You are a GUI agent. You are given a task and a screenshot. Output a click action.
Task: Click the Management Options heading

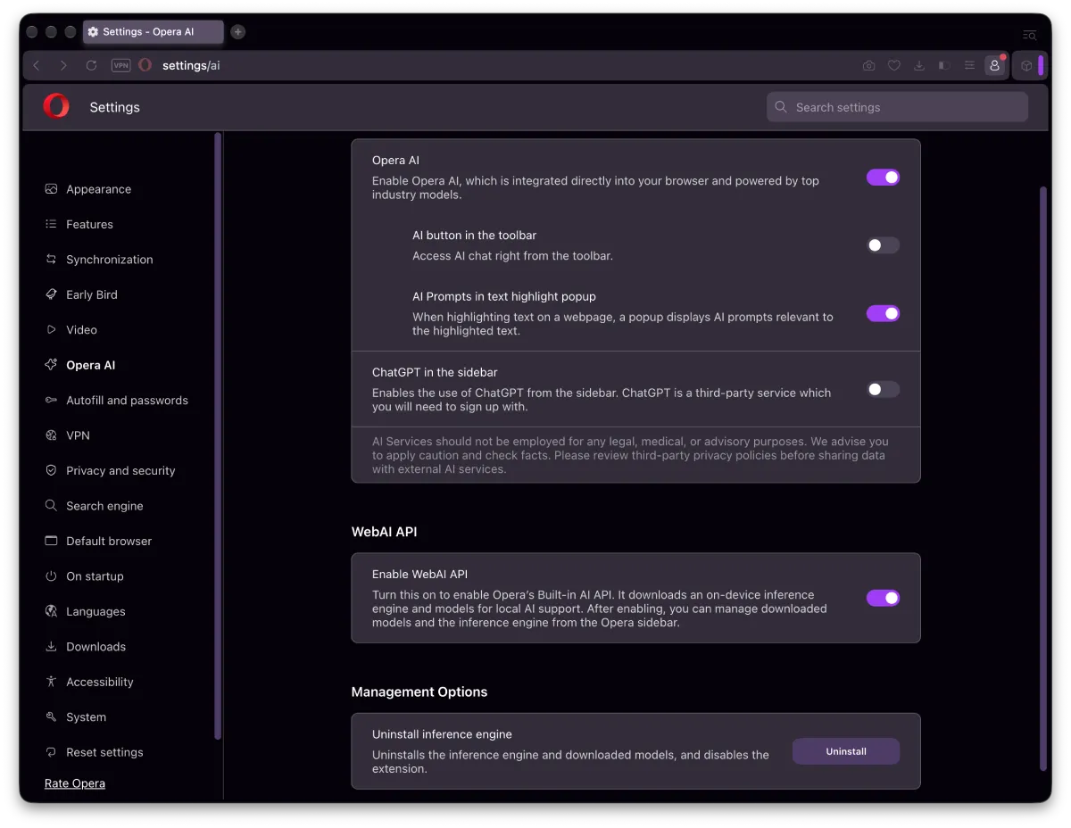coord(419,691)
